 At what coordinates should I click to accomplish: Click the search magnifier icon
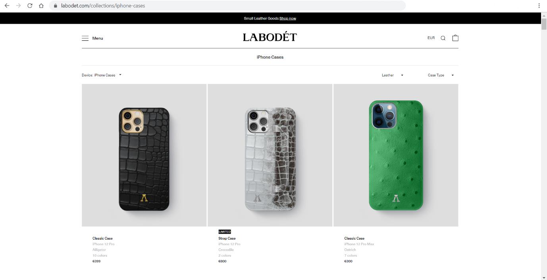[443, 38]
